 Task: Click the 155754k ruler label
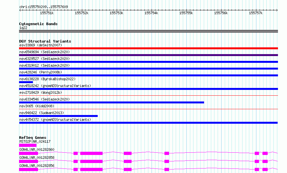tap(151, 13)
